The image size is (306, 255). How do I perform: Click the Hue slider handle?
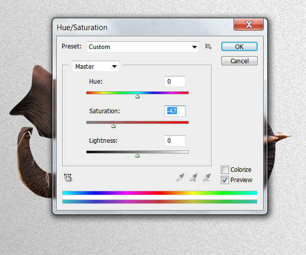[x=137, y=96]
